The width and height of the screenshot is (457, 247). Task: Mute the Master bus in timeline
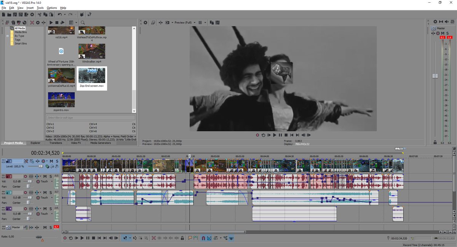45,227
